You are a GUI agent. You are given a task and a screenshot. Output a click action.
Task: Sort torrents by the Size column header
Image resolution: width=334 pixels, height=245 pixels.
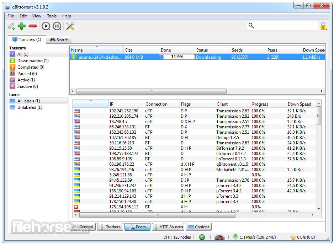pos(142,50)
